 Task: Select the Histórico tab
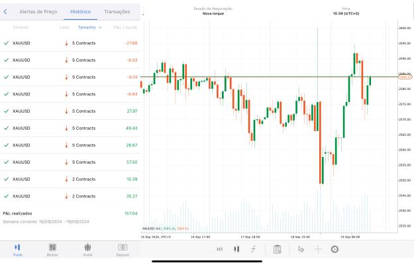point(81,12)
